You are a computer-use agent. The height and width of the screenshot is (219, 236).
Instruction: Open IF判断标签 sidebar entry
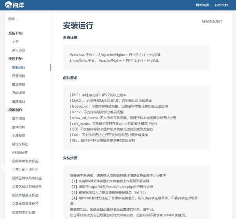pyautogui.click(x=20, y=153)
